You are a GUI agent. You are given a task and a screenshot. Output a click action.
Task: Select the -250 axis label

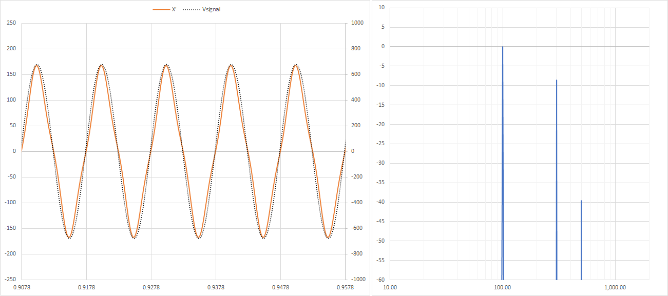[11, 280]
